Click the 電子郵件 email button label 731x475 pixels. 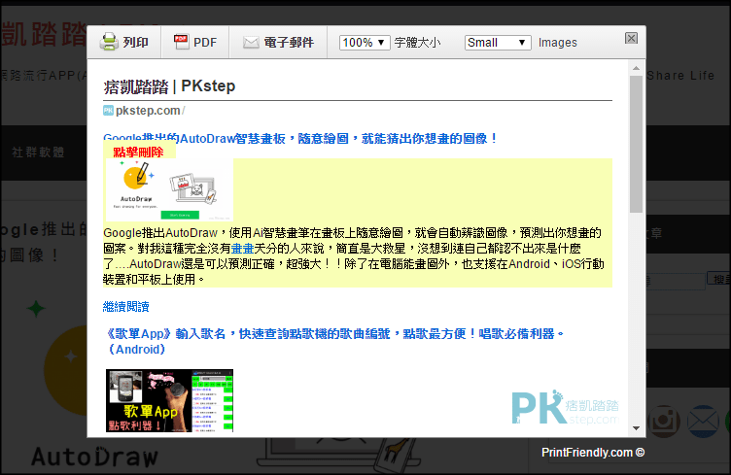coord(289,43)
